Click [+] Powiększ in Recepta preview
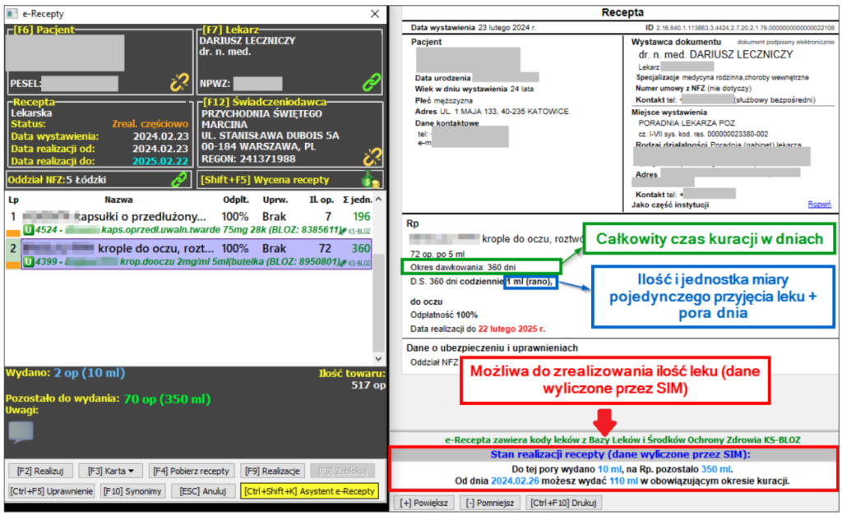This screenshot has height=515, width=842. (424, 503)
